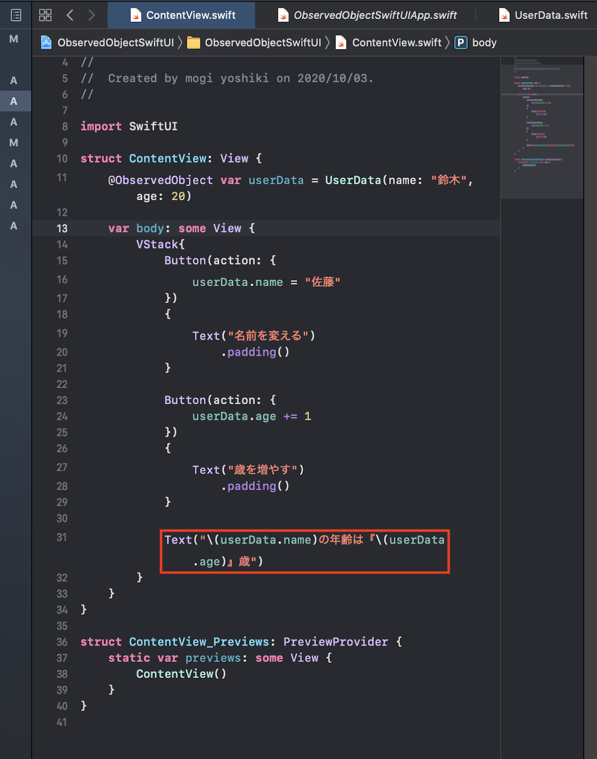Click the code minimap overview
Screen dimensions: 597x759
pos(542,127)
